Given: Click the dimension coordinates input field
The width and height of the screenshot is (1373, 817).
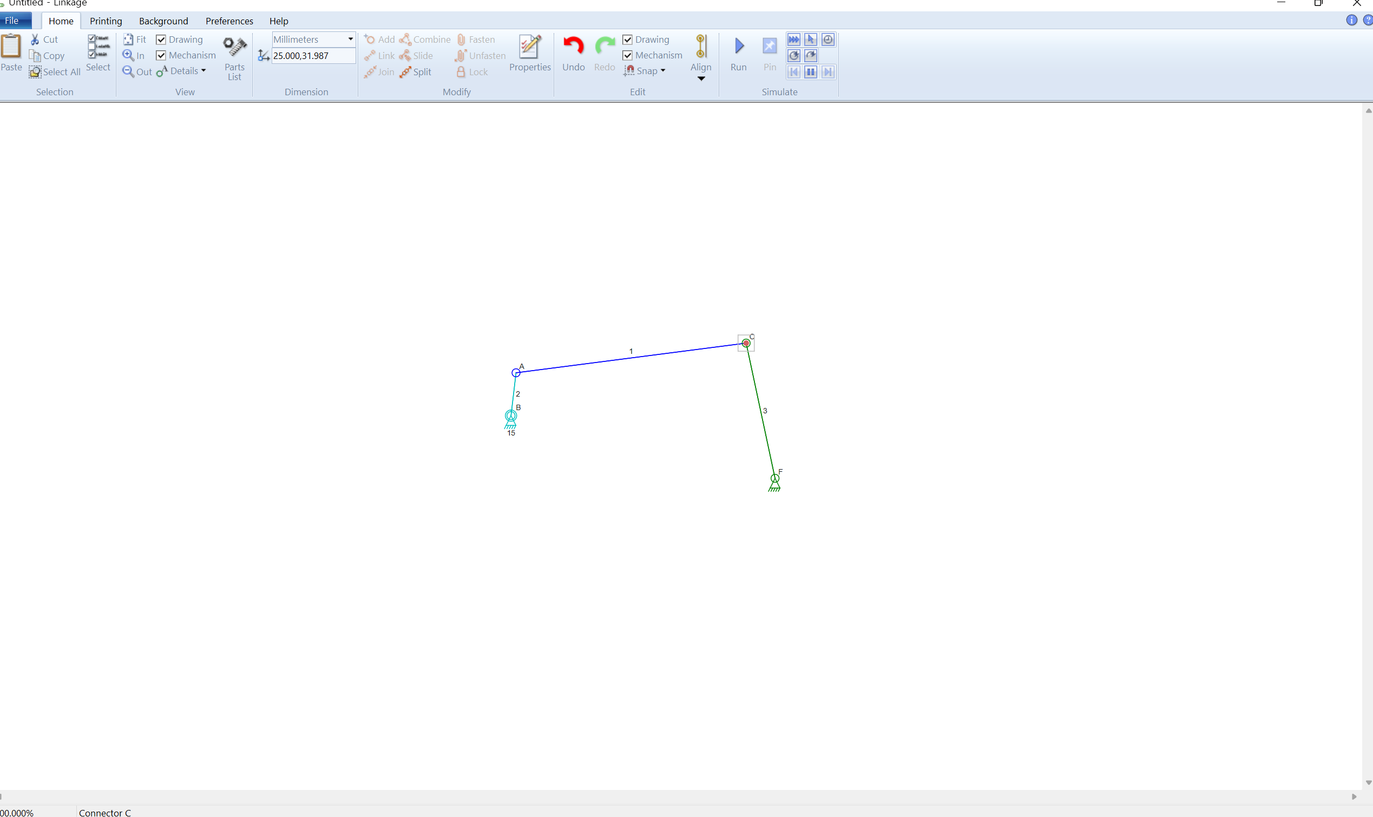Looking at the screenshot, I should (x=313, y=56).
